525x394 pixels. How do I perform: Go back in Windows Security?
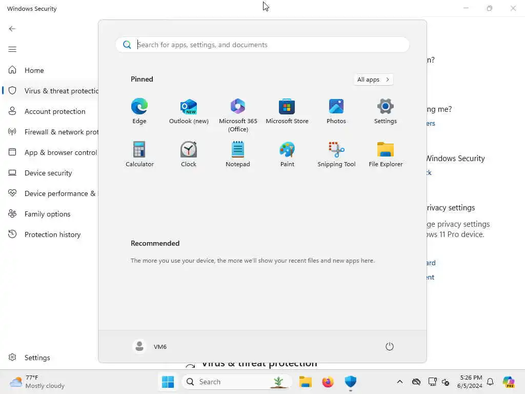coord(12,29)
